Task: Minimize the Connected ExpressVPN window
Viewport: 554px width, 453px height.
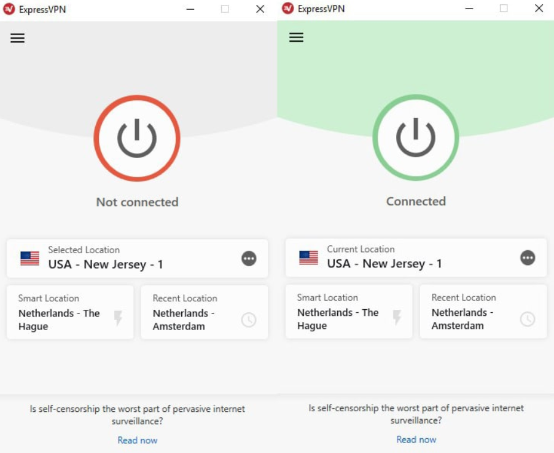Action: [x=469, y=9]
